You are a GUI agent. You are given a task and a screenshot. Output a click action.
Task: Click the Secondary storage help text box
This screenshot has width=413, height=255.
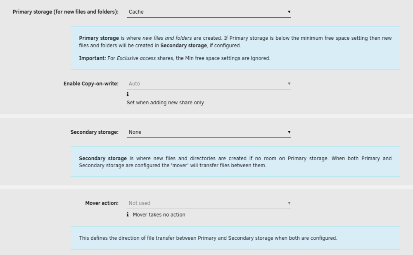click(x=235, y=161)
